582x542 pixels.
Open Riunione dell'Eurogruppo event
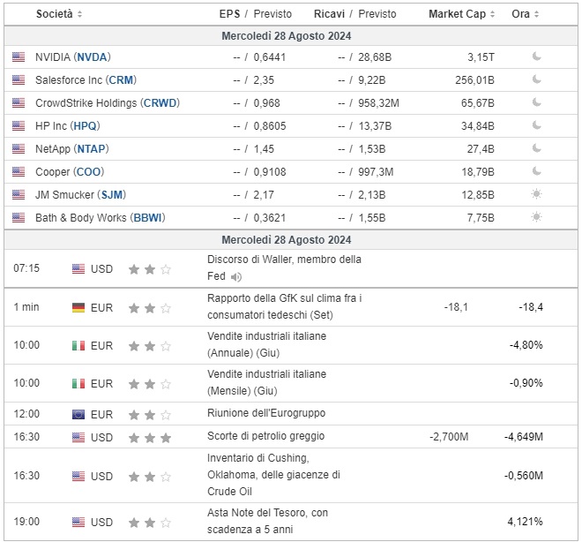pos(266,413)
